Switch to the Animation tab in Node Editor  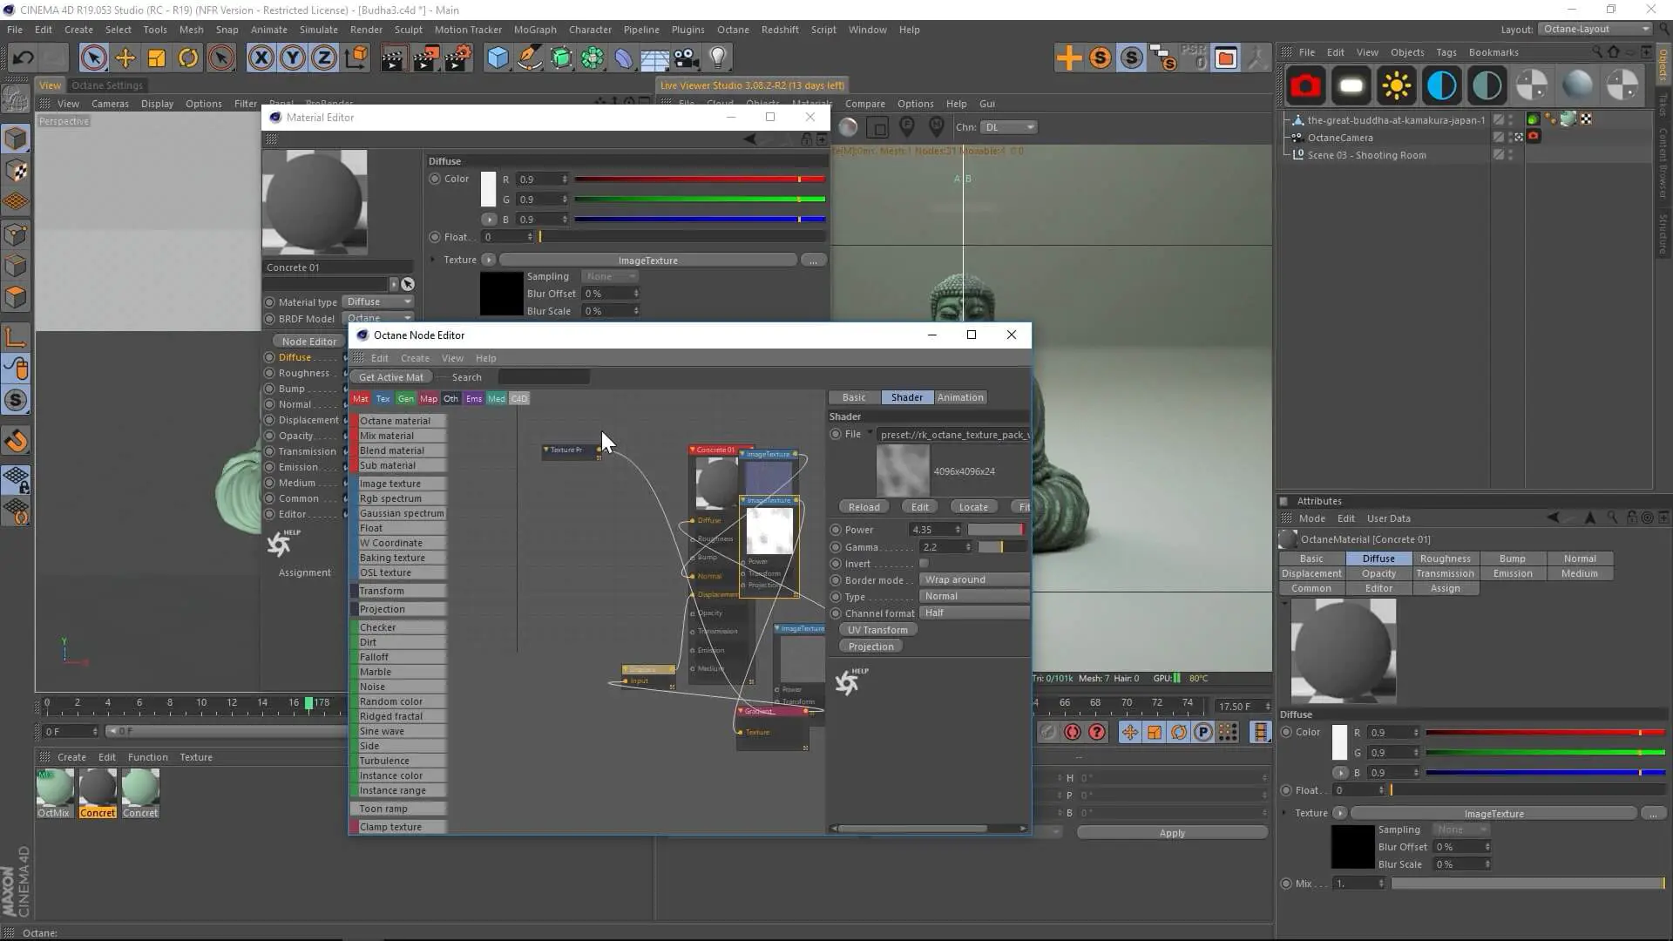click(960, 397)
